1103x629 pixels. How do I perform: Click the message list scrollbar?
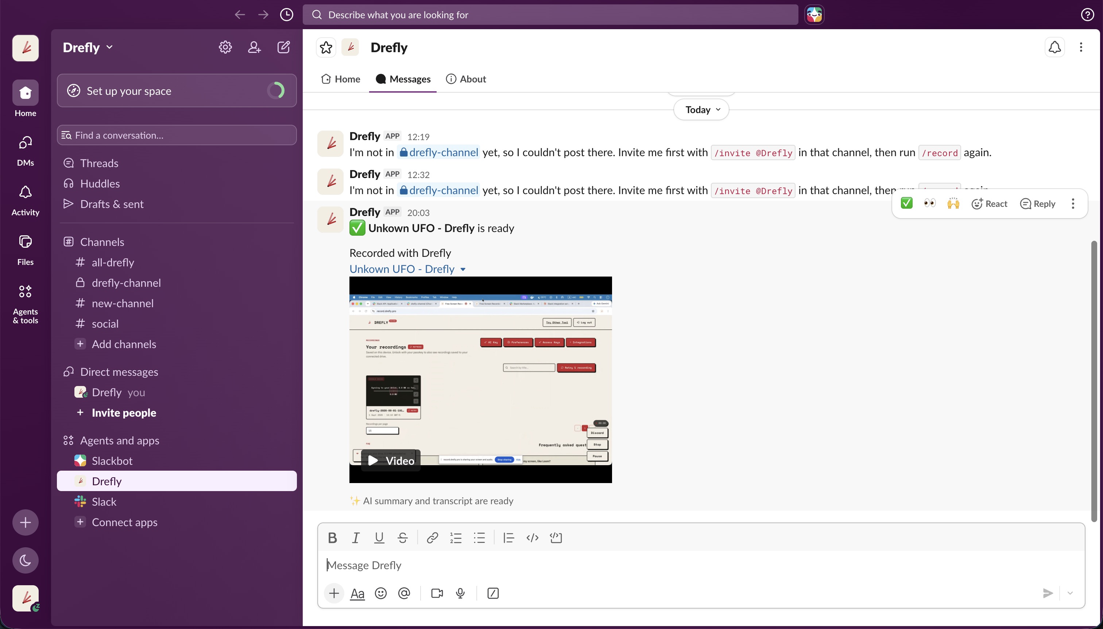tap(1094, 381)
